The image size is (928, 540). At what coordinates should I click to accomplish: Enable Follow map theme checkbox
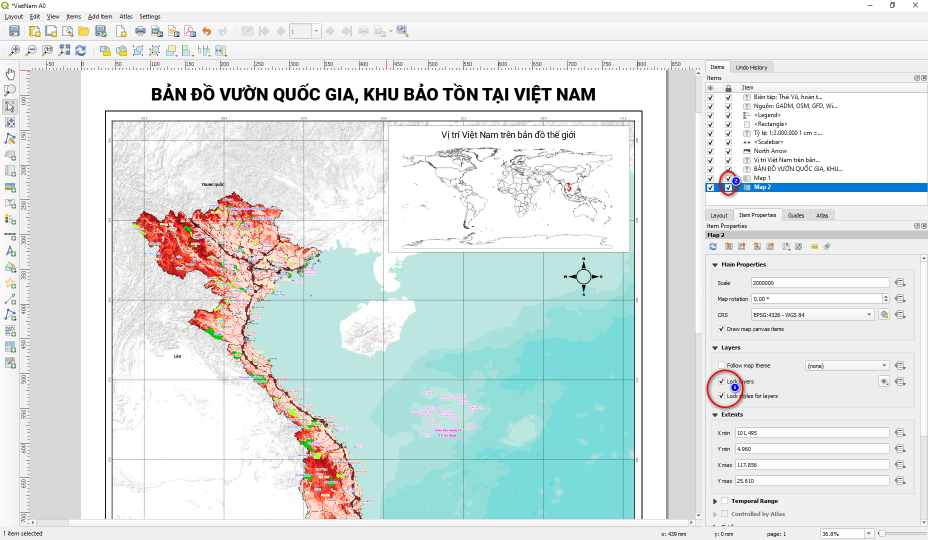(x=721, y=365)
